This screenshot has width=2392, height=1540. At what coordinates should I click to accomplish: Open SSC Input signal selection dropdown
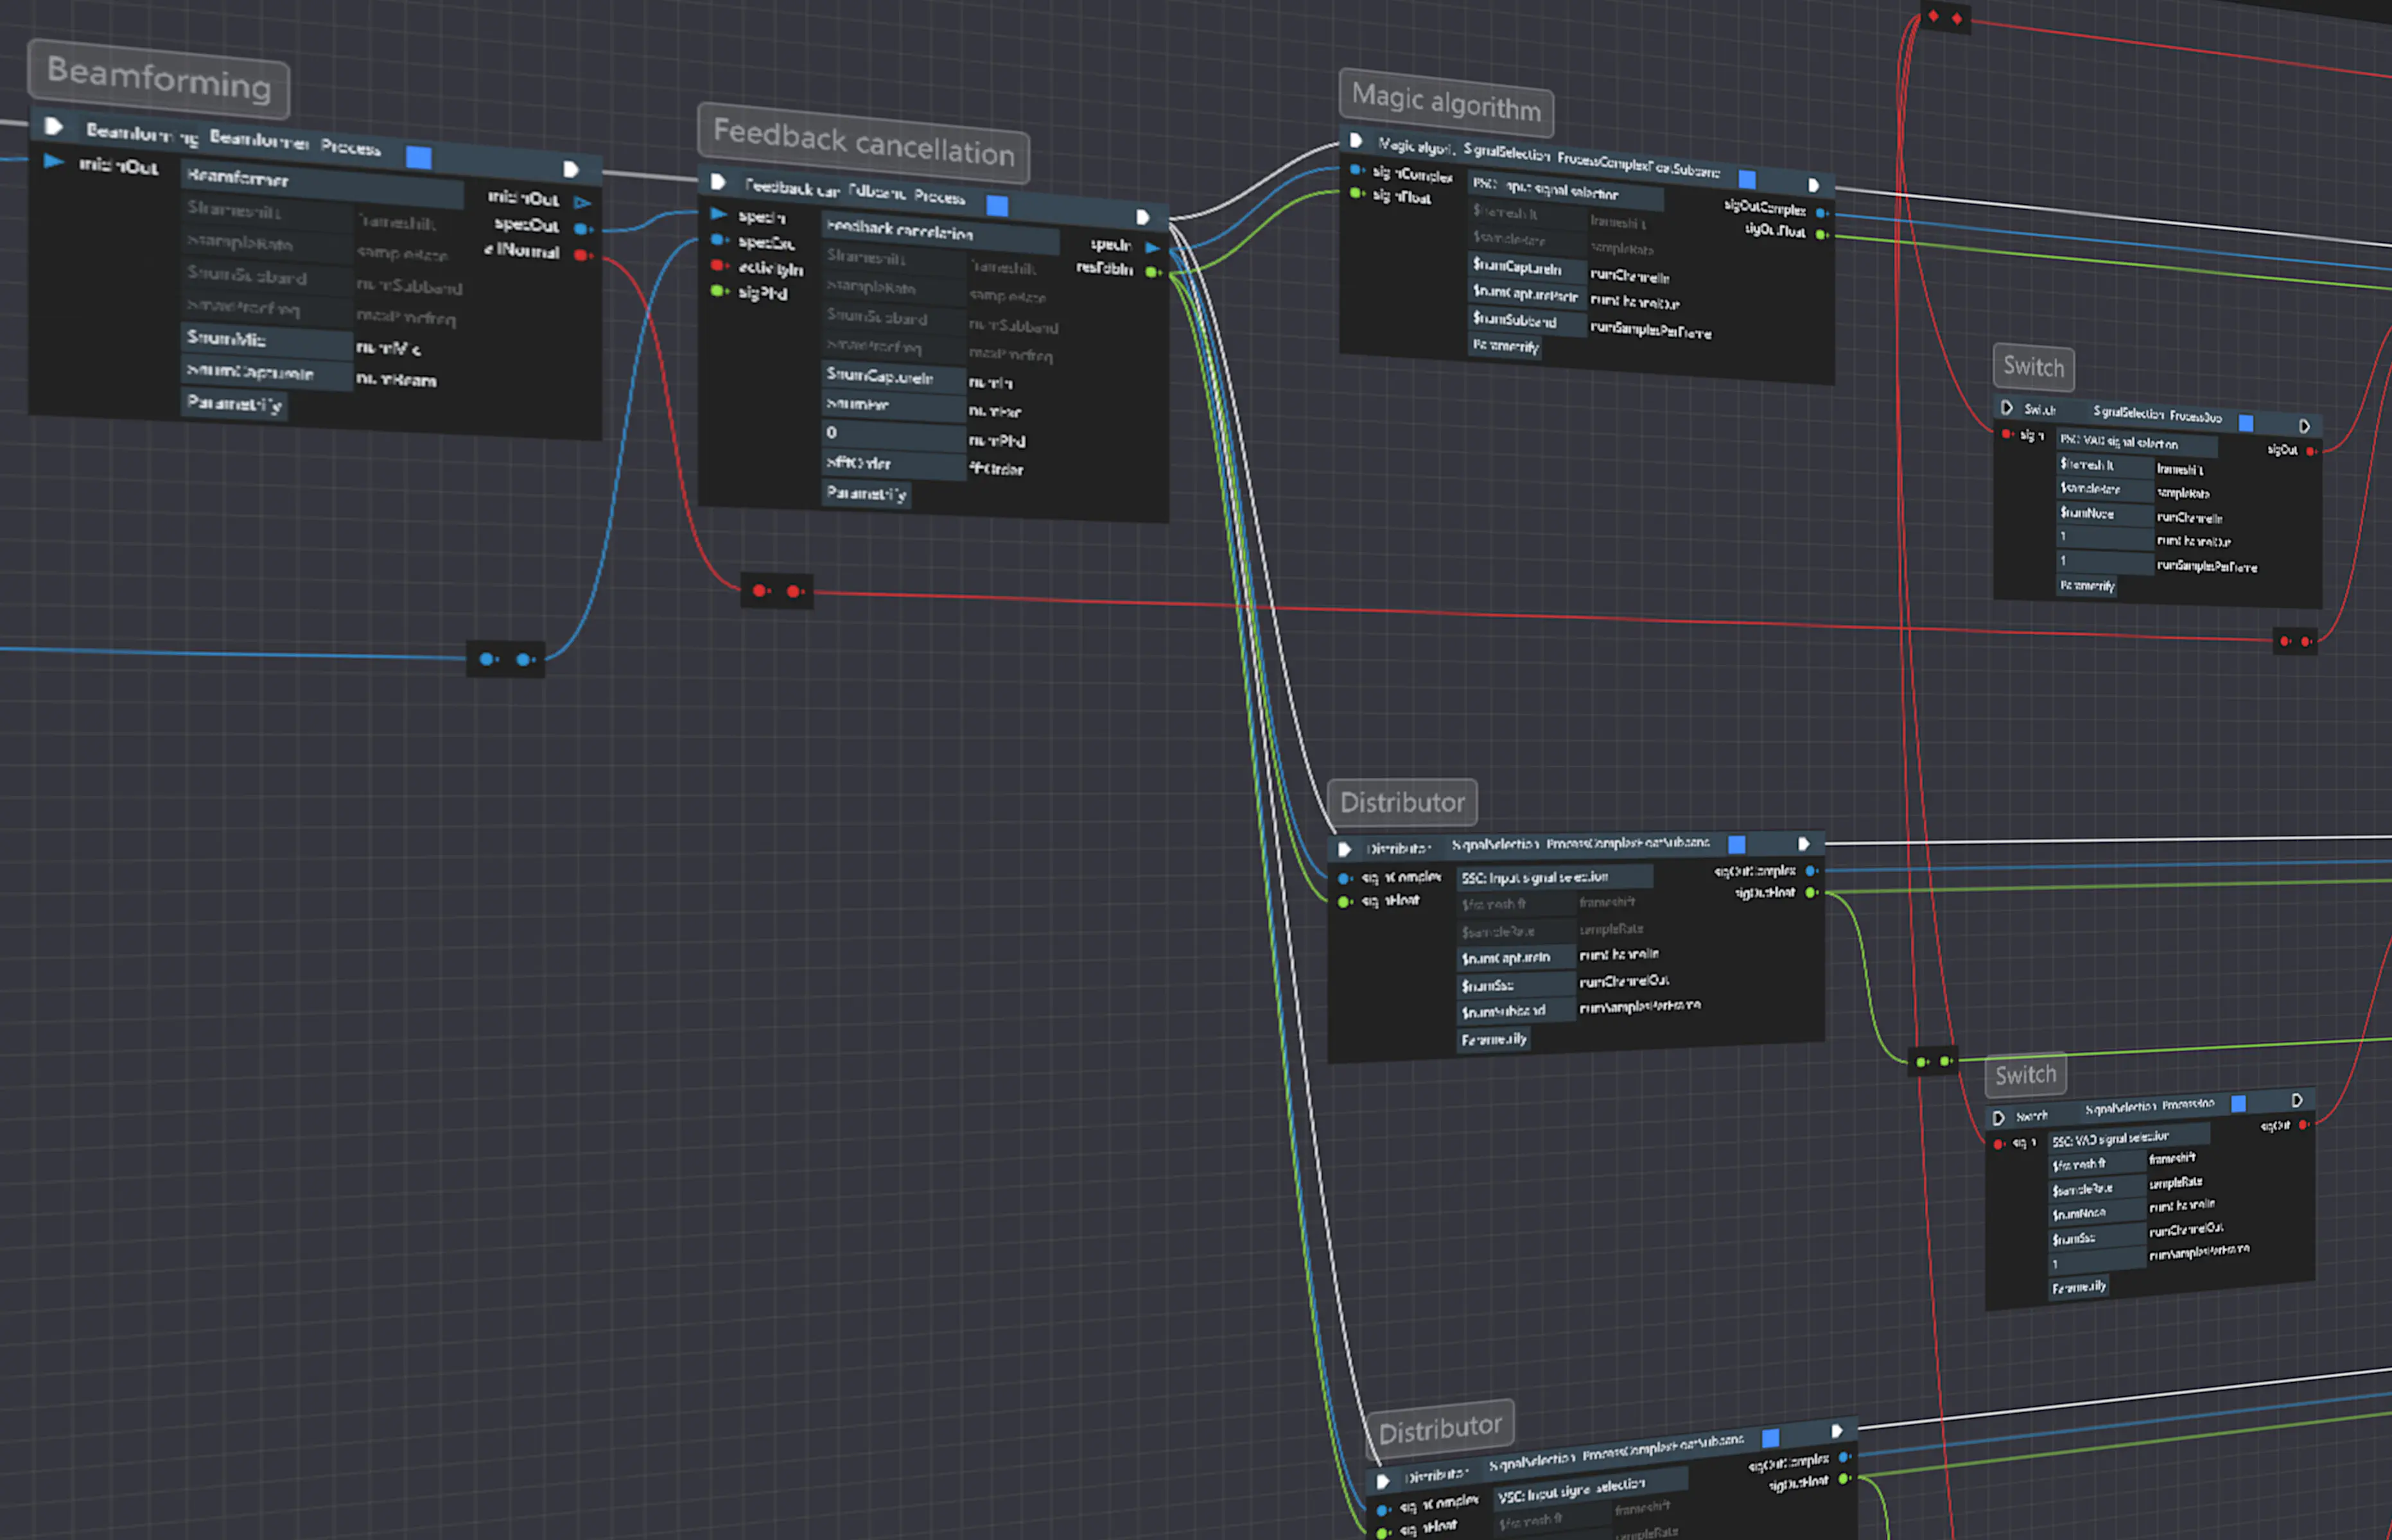pyautogui.click(x=1553, y=877)
